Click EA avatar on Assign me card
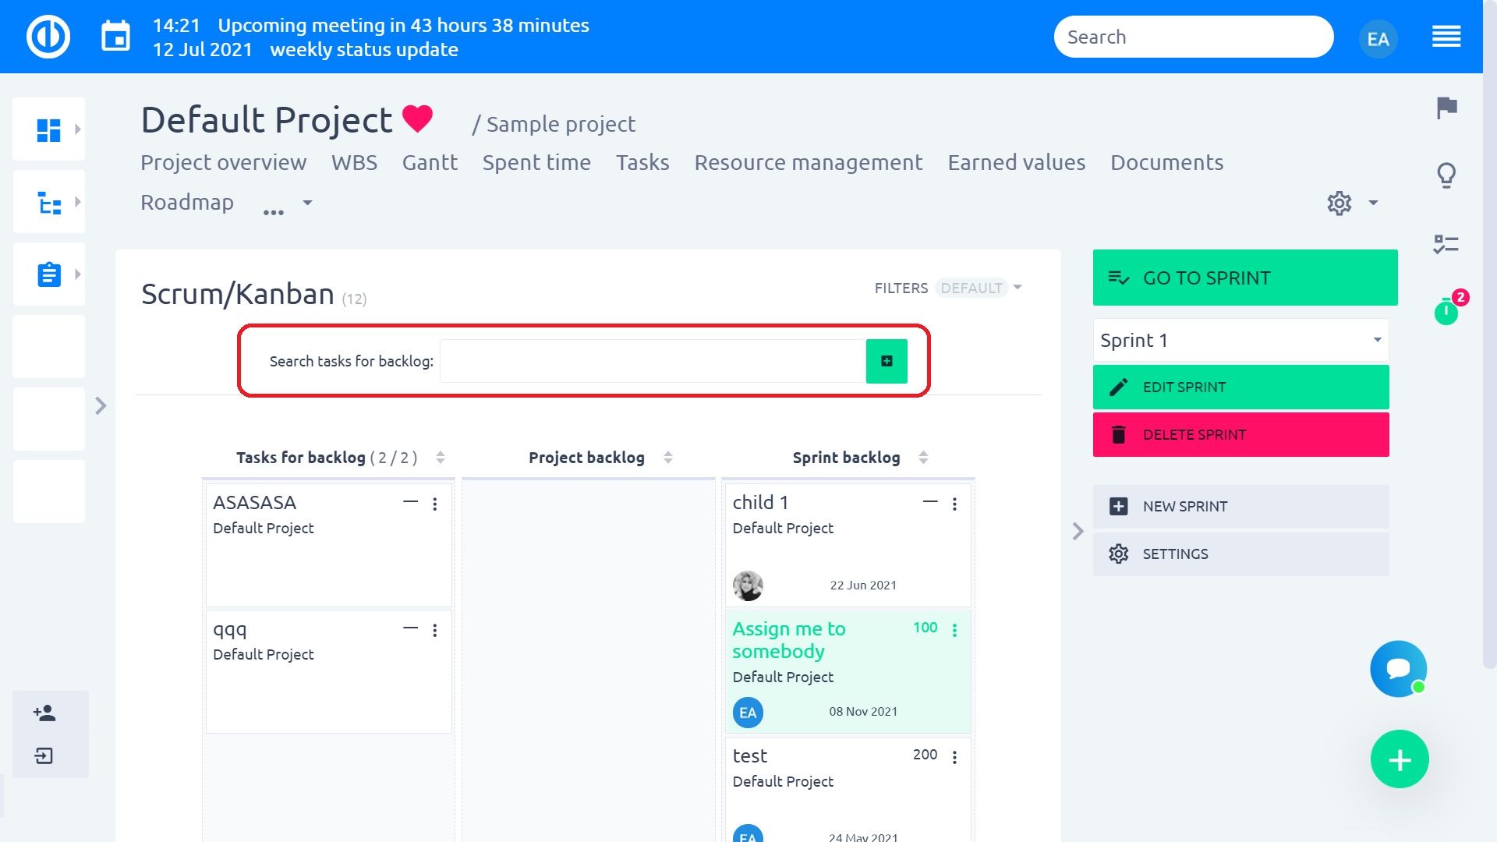Image resolution: width=1497 pixels, height=842 pixels. [x=748, y=713]
